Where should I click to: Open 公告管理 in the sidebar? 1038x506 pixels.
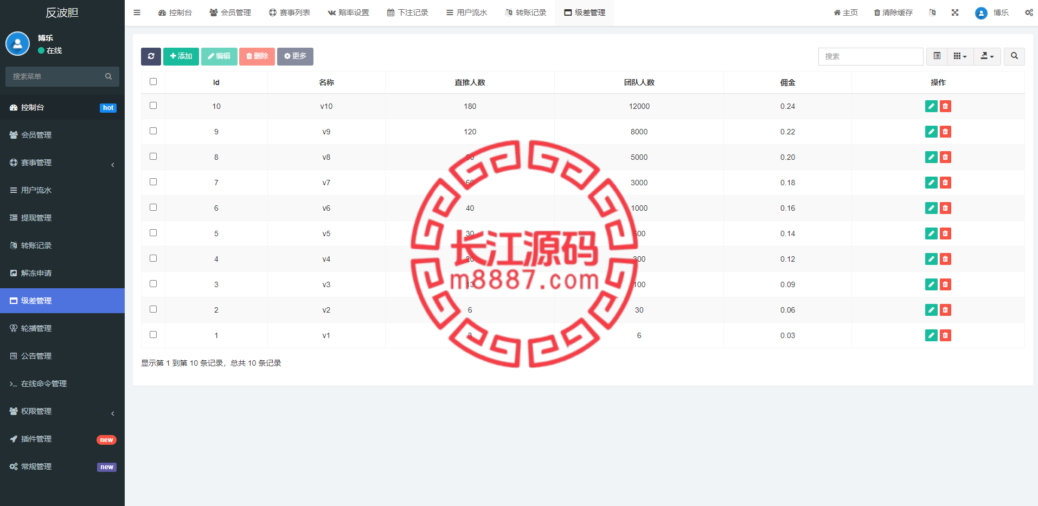[62, 356]
